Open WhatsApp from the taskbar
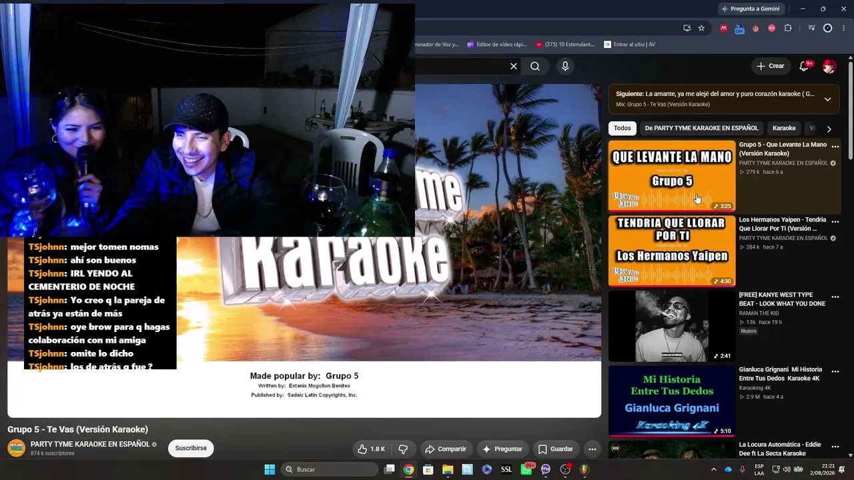The width and height of the screenshot is (854, 480). tap(526, 469)
